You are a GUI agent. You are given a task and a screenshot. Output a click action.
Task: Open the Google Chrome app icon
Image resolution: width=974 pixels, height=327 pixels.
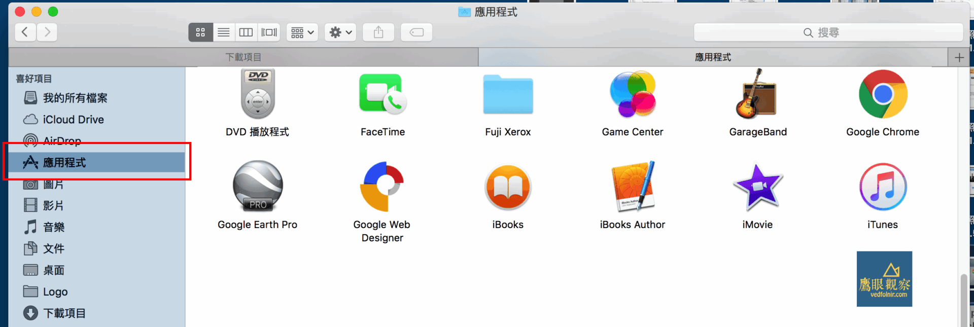click(x=883, y=94)
